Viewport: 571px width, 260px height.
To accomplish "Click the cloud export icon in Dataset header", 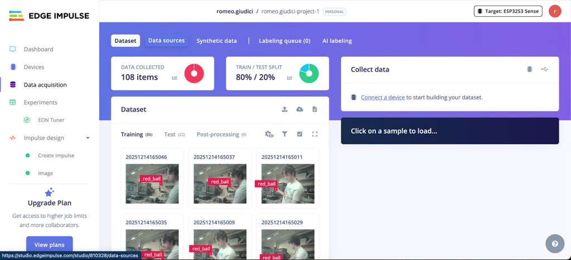I will [x=299, y=110].
